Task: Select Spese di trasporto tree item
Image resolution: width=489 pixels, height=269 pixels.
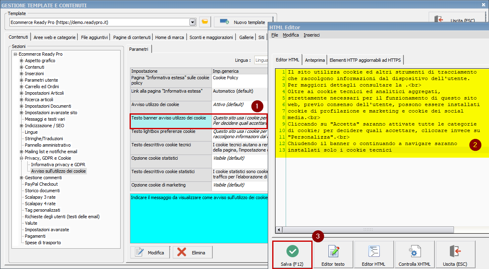Action: (43, 243)
